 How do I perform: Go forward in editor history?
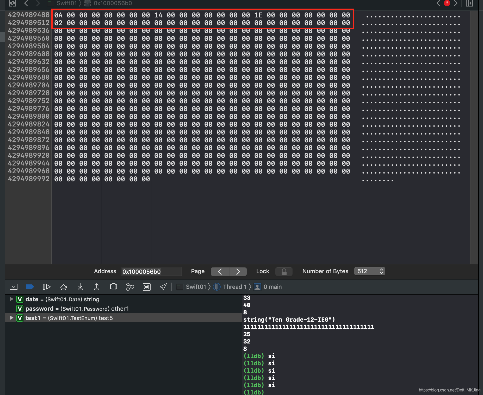(38, 3)
